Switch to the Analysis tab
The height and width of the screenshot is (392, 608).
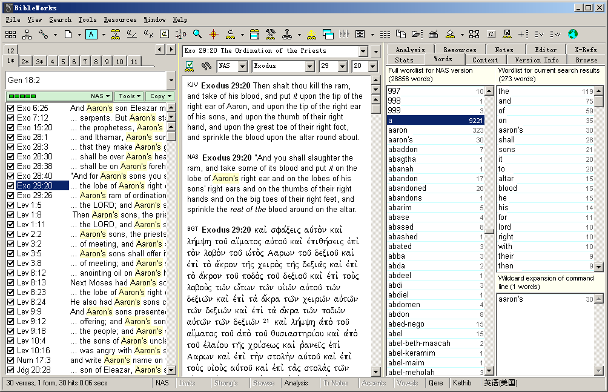click(410, 50)
